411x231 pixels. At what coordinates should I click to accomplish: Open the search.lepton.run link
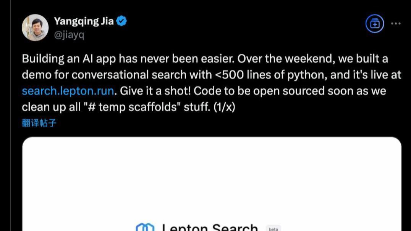pos(68,91)
